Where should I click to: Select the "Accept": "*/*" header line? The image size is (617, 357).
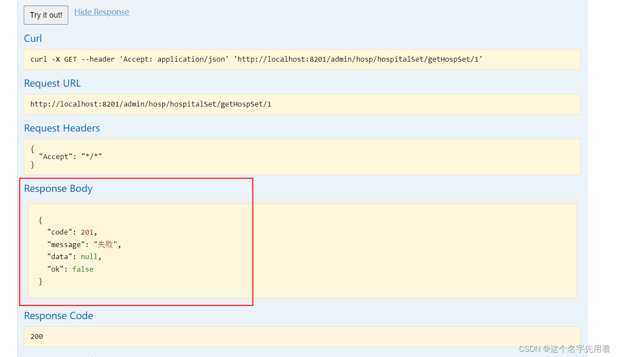[x=70, y=157]
